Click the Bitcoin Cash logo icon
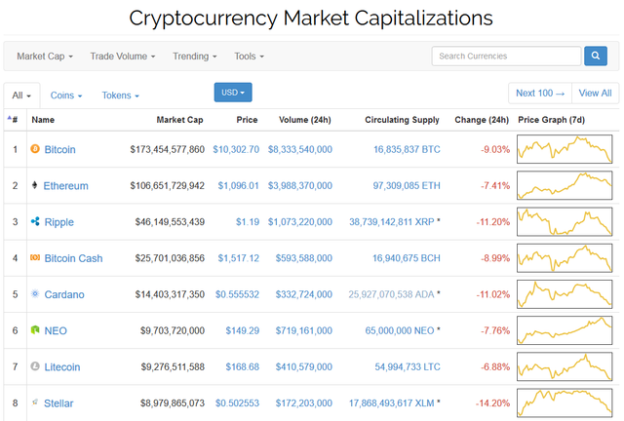Image resolution: width=624 pixels, height=421 pixels. click(x=36, y=258)
